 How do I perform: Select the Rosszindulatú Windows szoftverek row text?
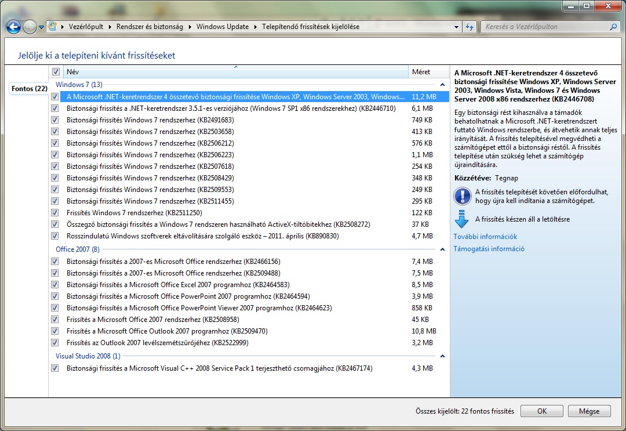tap(202, 236)
